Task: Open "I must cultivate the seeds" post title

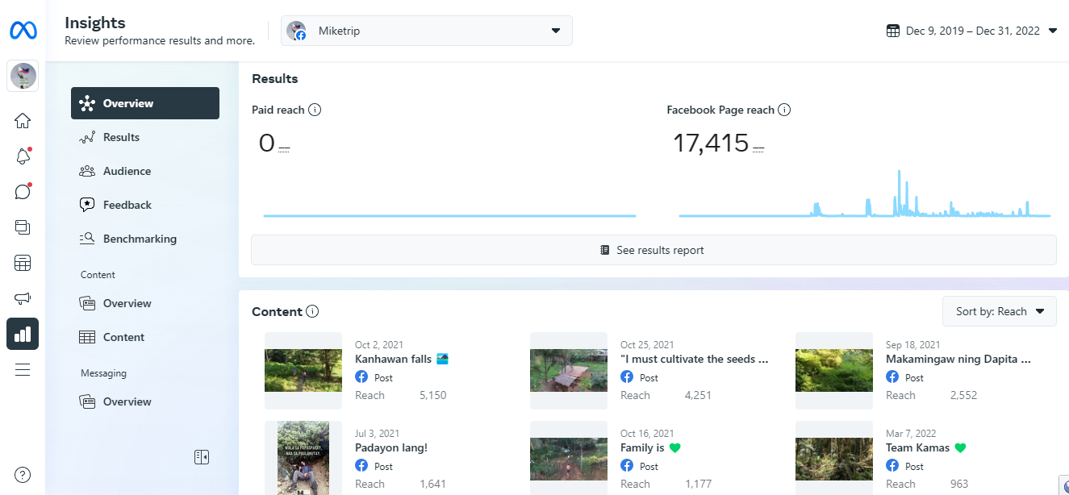Action: coord(694,359)
